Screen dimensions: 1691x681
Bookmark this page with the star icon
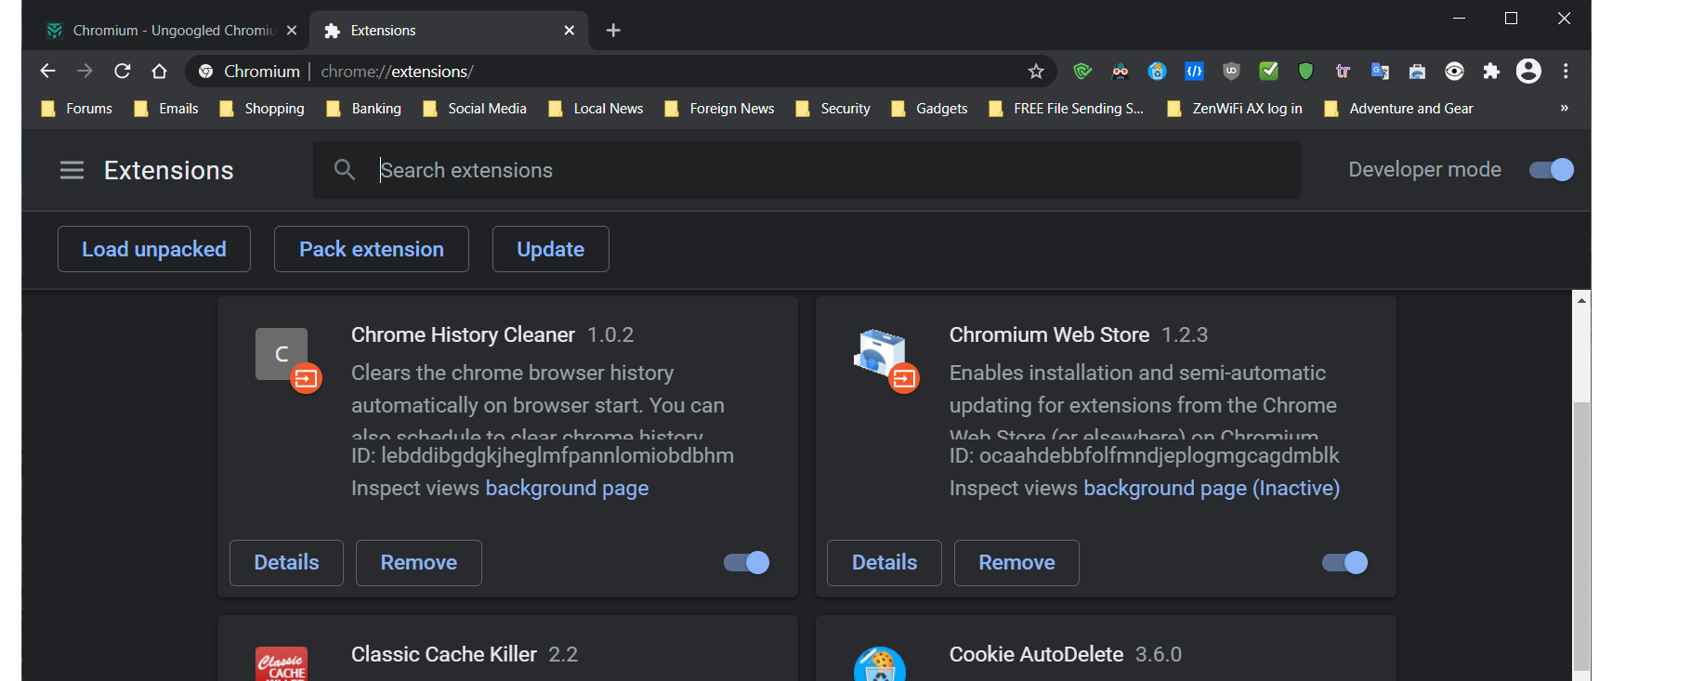pyautogui.click(x=1036, y=72)
